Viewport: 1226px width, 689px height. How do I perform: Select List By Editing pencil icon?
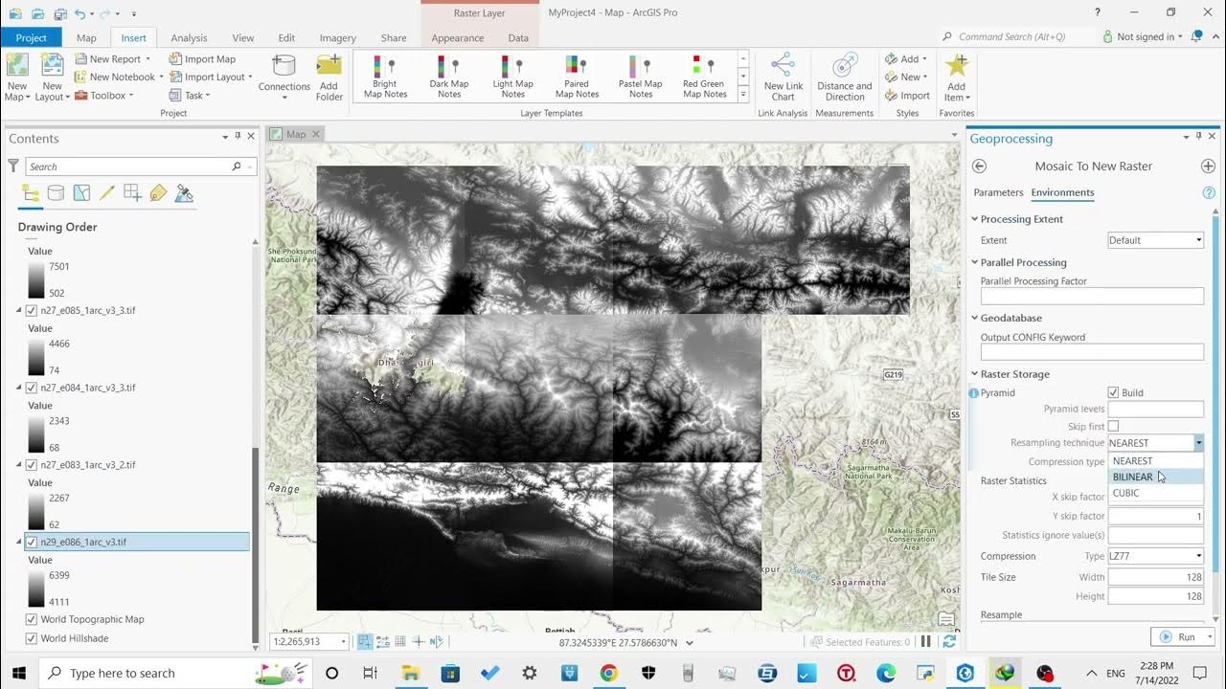pyautogui.click(x=107, y=193)
